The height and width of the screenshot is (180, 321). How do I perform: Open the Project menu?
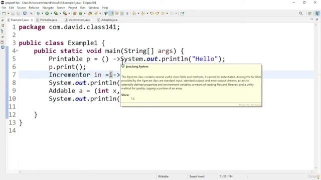[x=73, y=7]
